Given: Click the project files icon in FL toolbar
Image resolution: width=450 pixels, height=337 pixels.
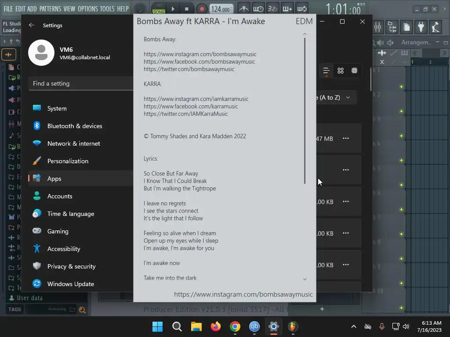Looking at the screenshot, I should (x=406, y=27).
